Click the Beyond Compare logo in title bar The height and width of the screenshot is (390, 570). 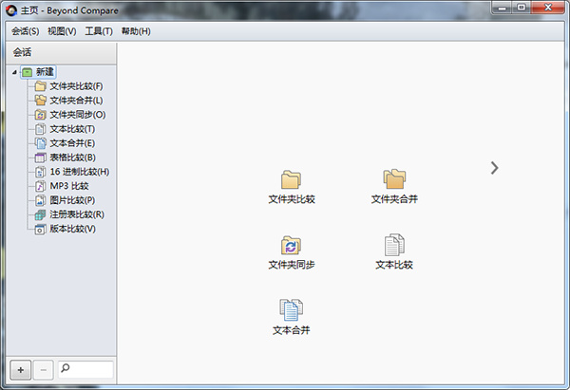11,10
